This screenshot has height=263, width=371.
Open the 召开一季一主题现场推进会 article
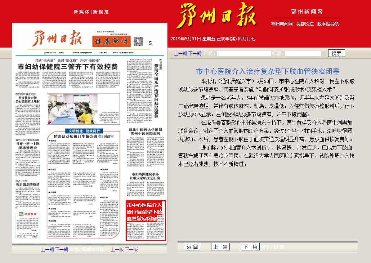tap(28, 146)
